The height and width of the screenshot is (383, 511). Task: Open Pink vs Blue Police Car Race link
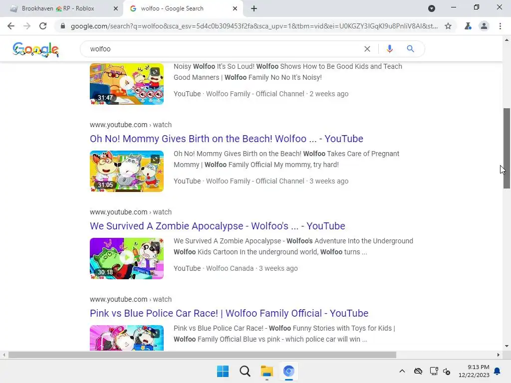coord(229,313)
